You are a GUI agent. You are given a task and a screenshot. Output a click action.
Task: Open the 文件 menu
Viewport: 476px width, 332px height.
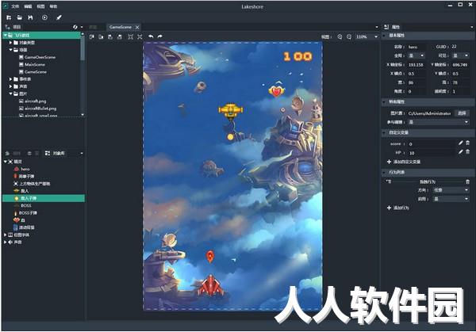[15, 6]
